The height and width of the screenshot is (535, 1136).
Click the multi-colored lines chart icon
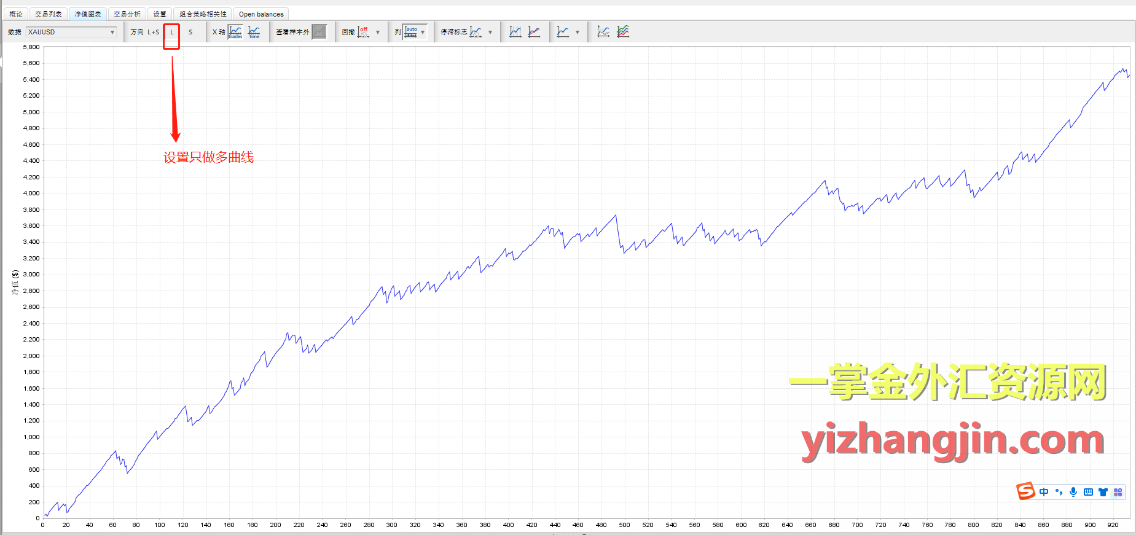tap(623, 32)
